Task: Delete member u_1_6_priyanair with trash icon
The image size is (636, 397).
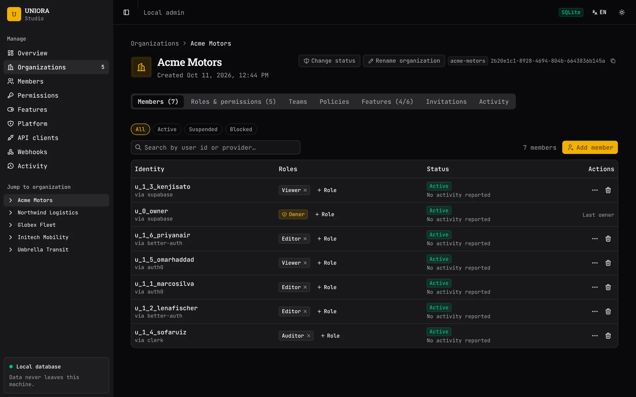Action: [x=608, y=239]
